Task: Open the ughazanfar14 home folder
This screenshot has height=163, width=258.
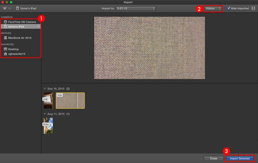Action: [16, 54]
